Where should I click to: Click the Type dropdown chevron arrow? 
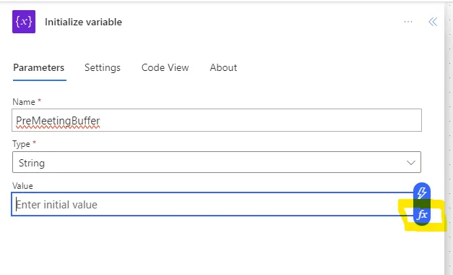point(411,163)
